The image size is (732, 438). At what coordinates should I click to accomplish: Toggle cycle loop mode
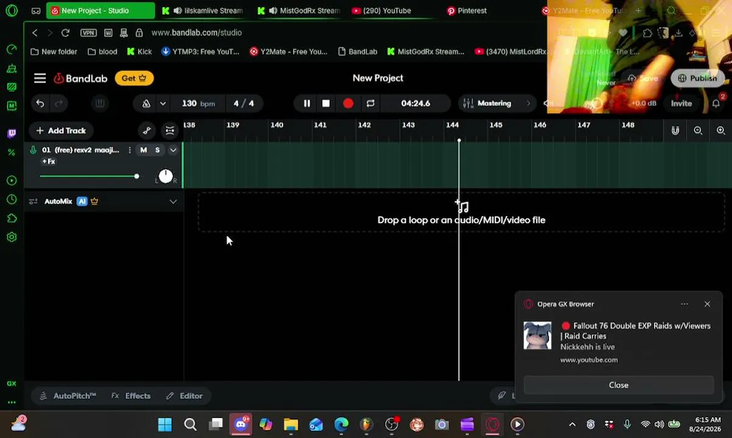370,103
